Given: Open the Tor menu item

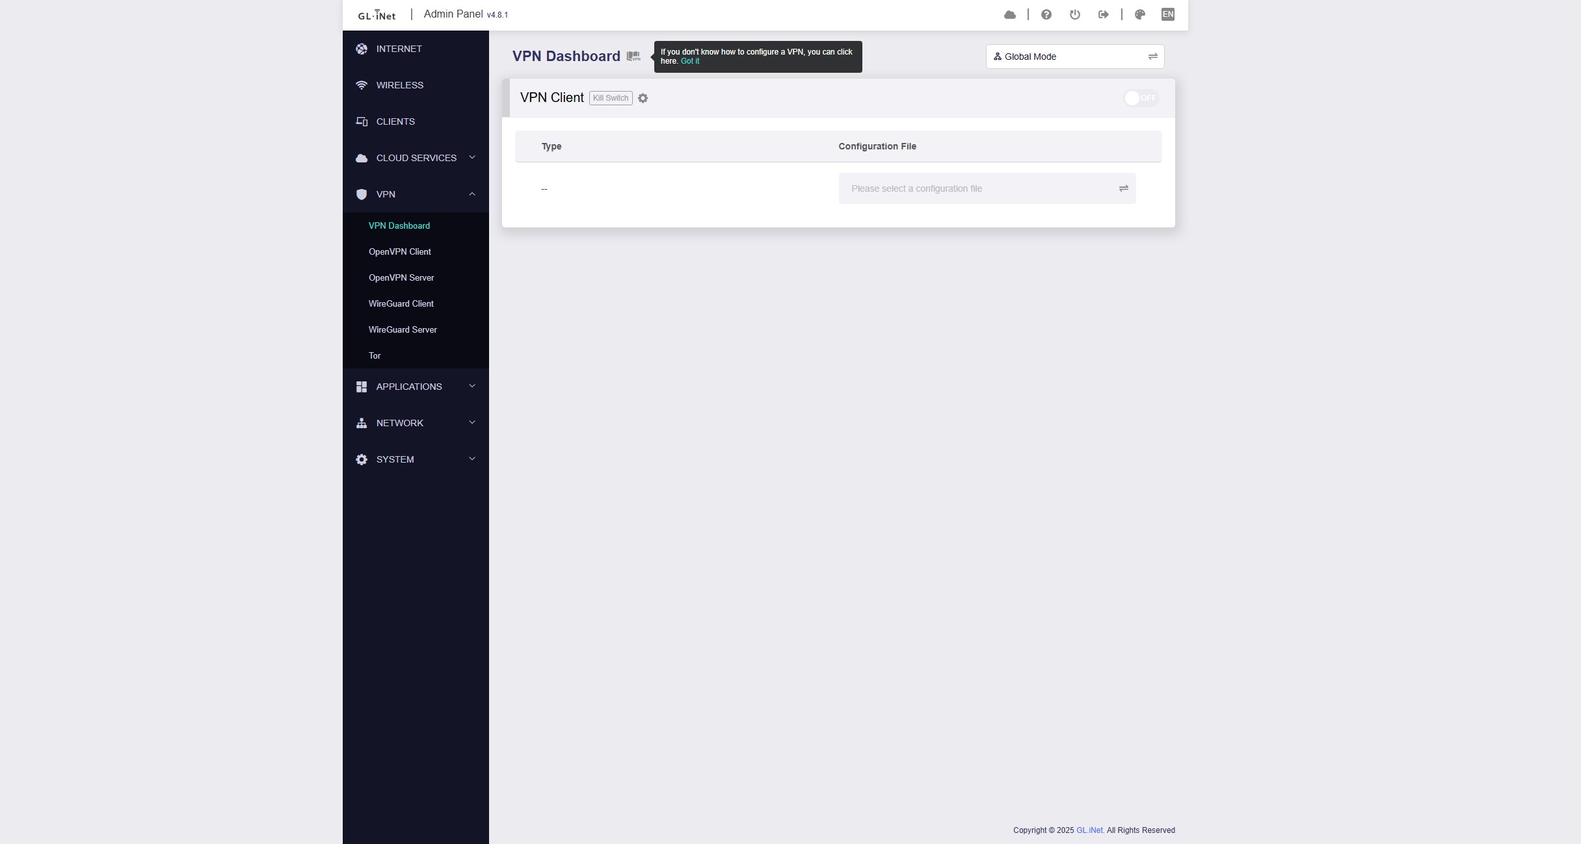Looking at the screenshot, I should (x=375, y=355).
